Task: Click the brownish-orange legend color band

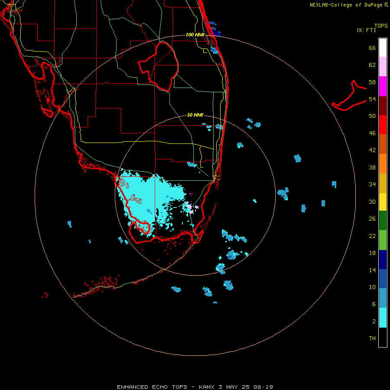Action: click(x=383, y=144)
